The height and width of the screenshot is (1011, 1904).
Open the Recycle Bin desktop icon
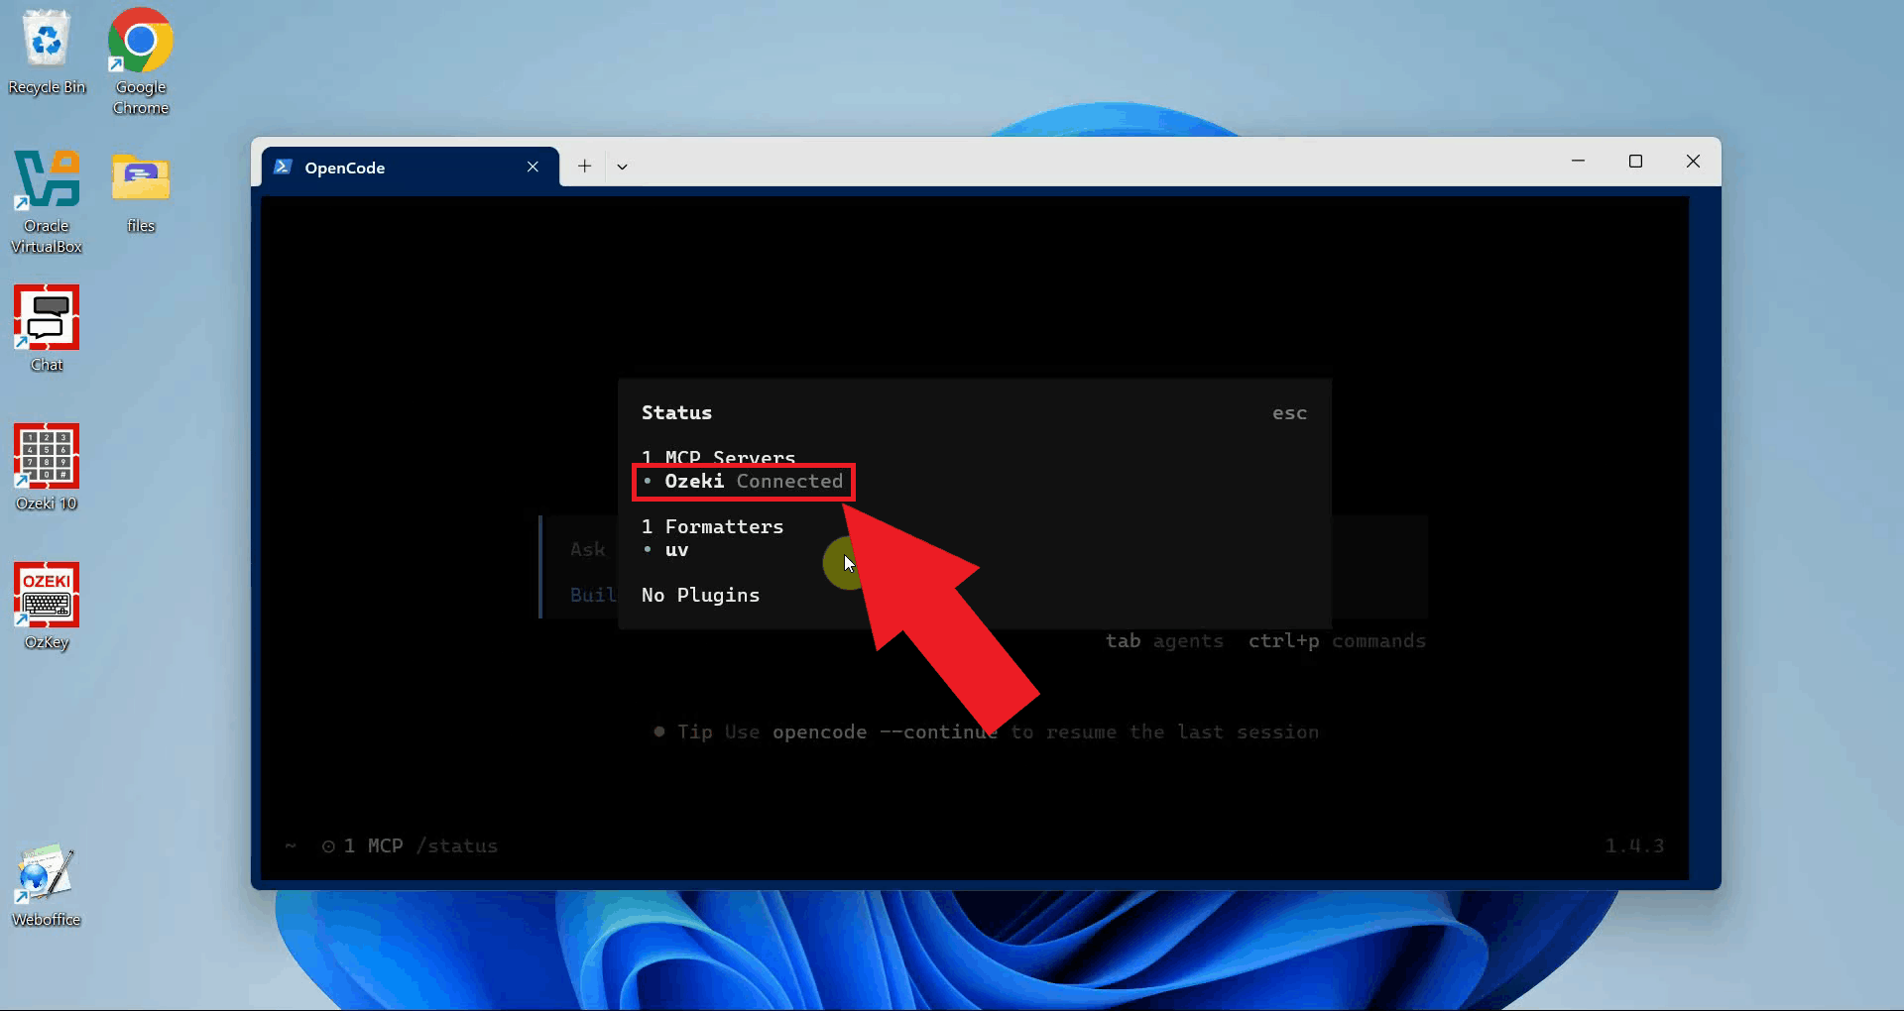coord(47,53)
